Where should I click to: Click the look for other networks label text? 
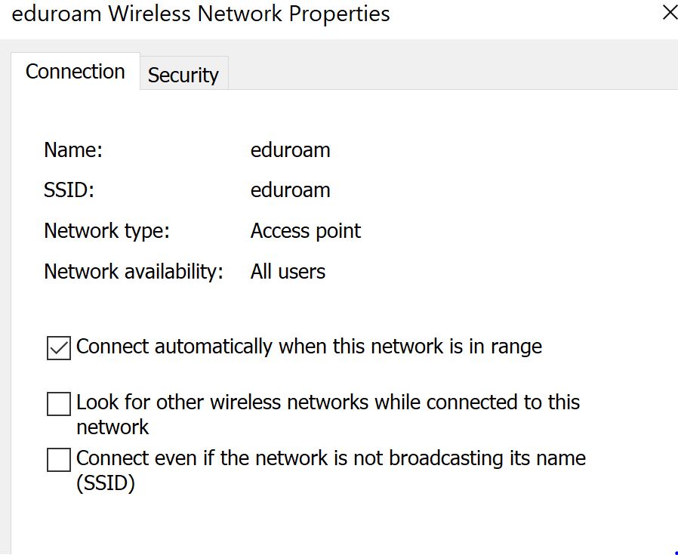coord(327,402)
